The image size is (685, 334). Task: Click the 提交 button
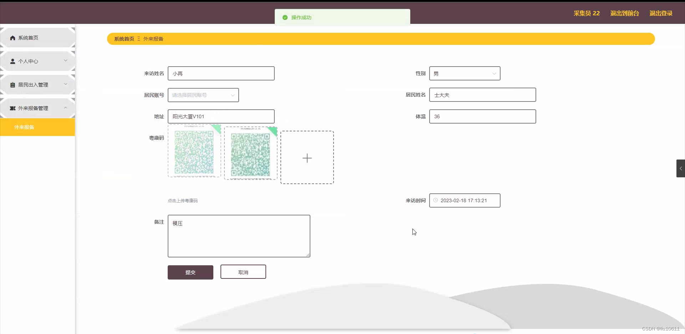(x=191, y=272)
